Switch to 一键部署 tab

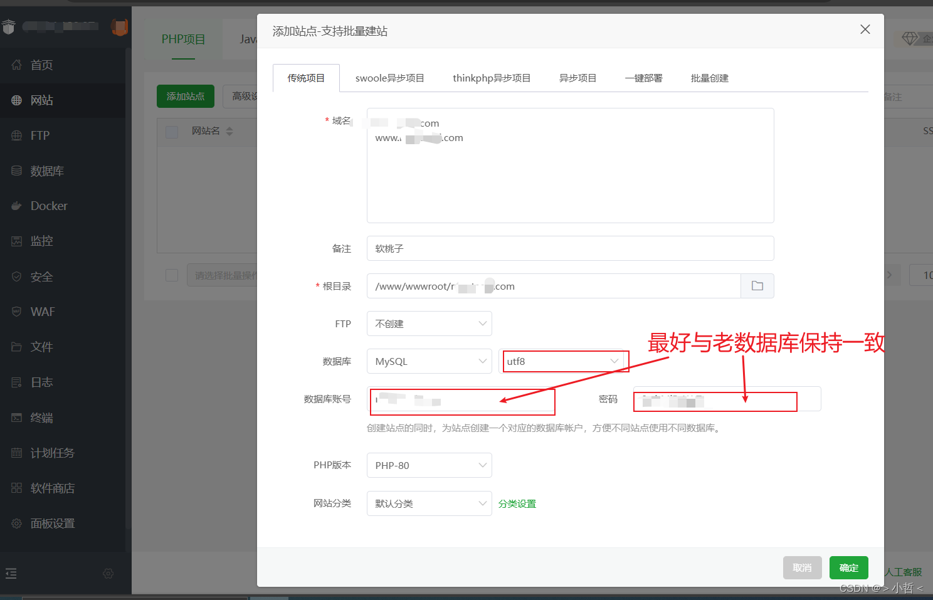(x=644, y=78)
